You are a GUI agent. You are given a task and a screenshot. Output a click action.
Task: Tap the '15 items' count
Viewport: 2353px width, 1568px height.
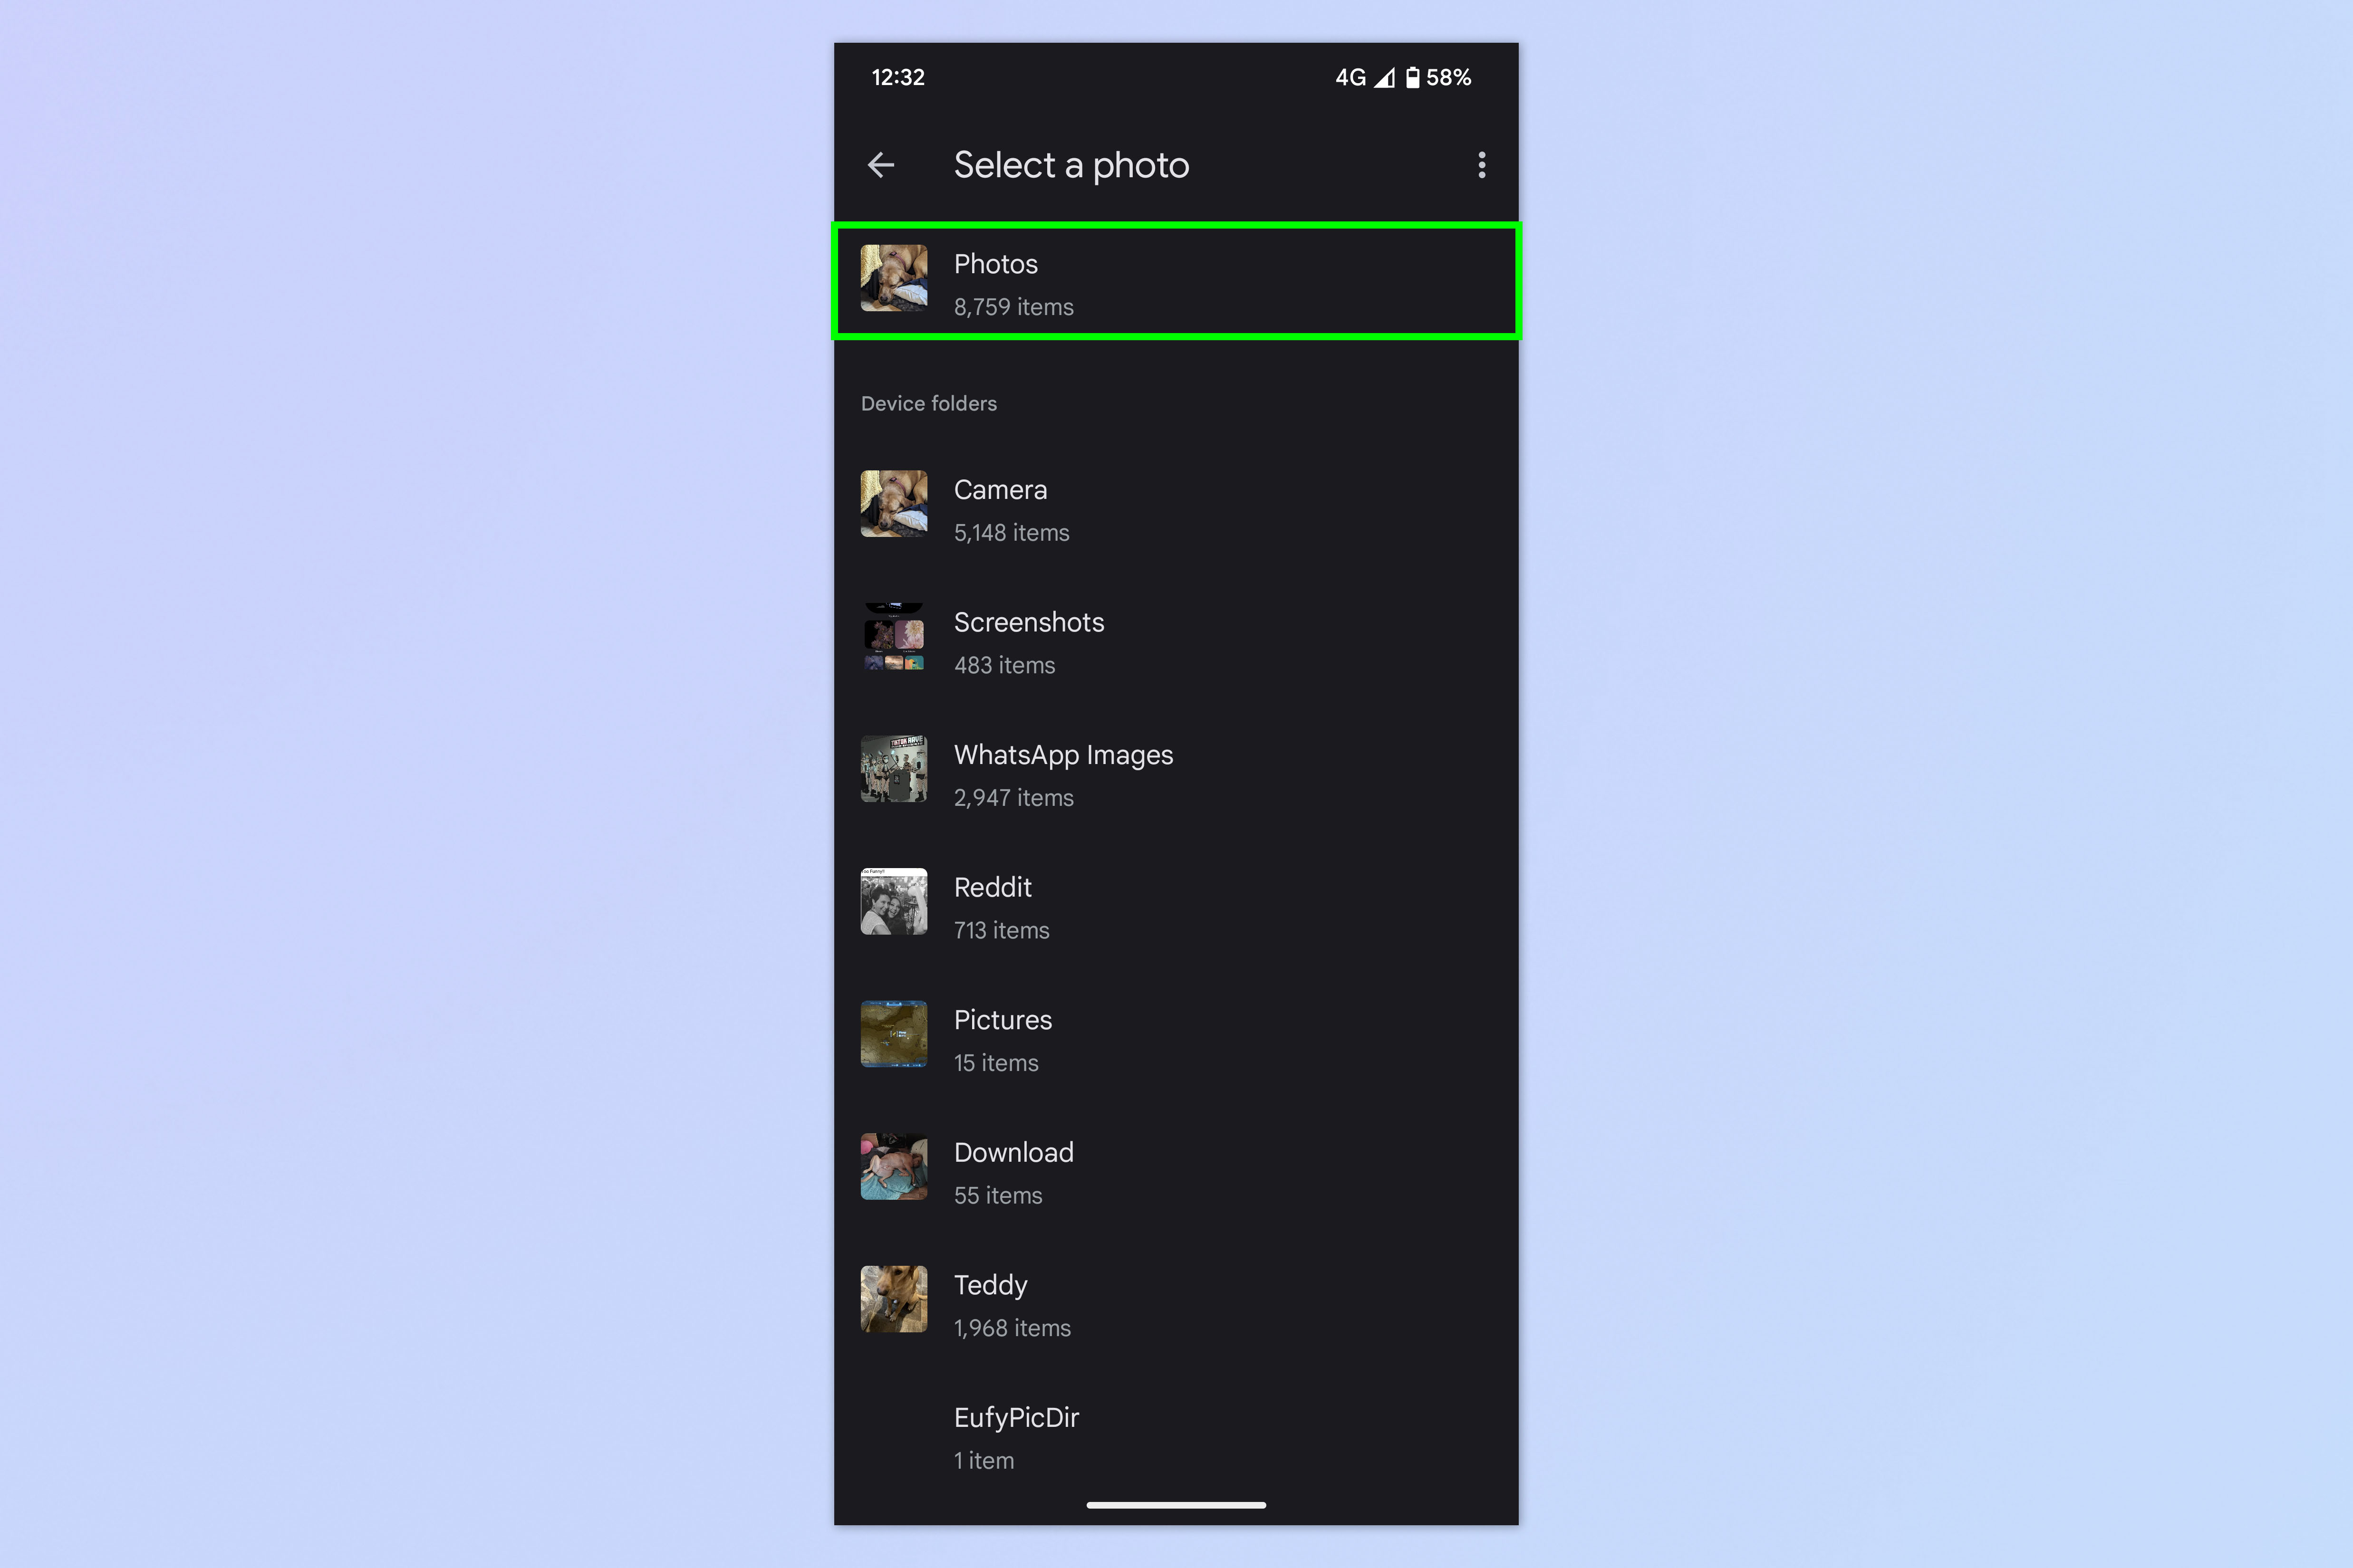(x=995, y=1063)
